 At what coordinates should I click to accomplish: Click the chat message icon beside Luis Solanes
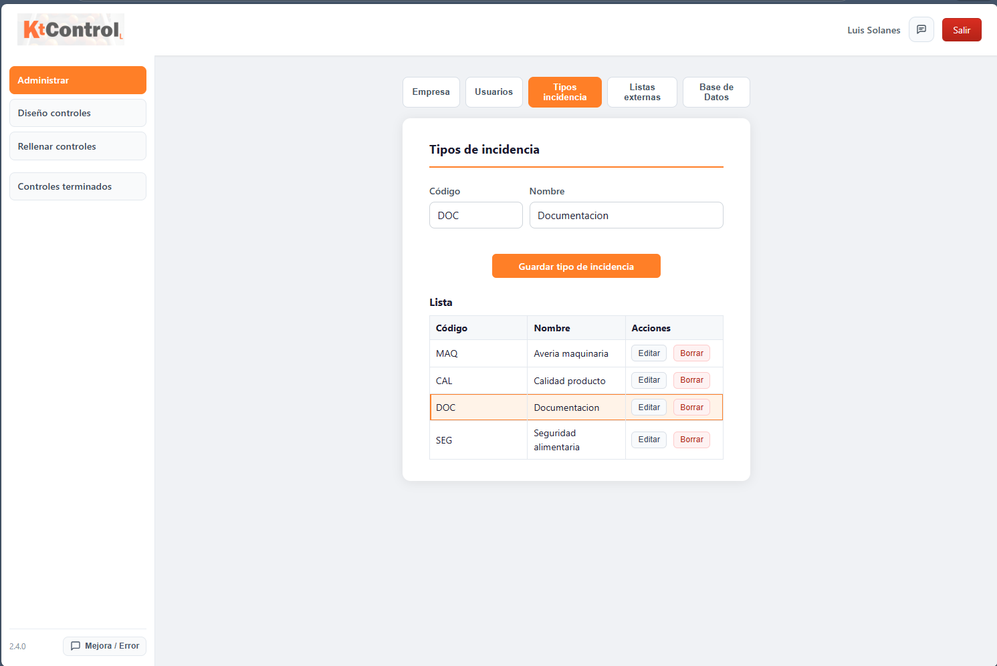921,30
